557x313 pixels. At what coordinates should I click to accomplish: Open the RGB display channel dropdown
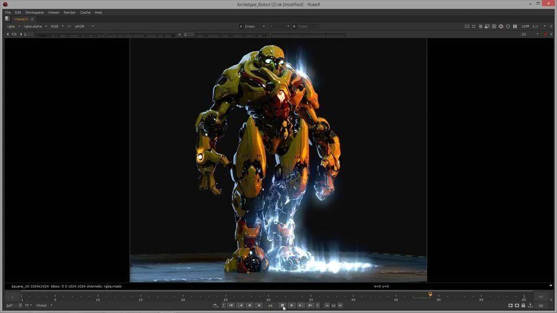pos(57,26)
